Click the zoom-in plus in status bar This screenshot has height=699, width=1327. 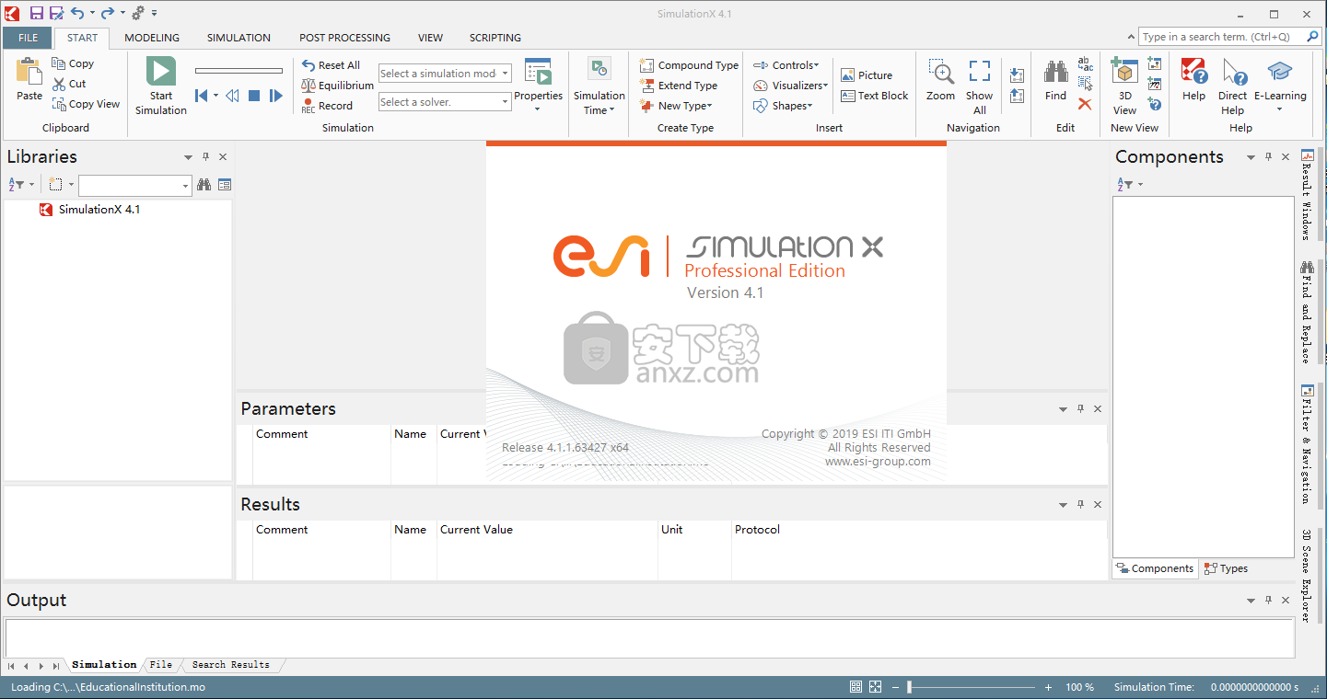click(x=1048, y=687)
